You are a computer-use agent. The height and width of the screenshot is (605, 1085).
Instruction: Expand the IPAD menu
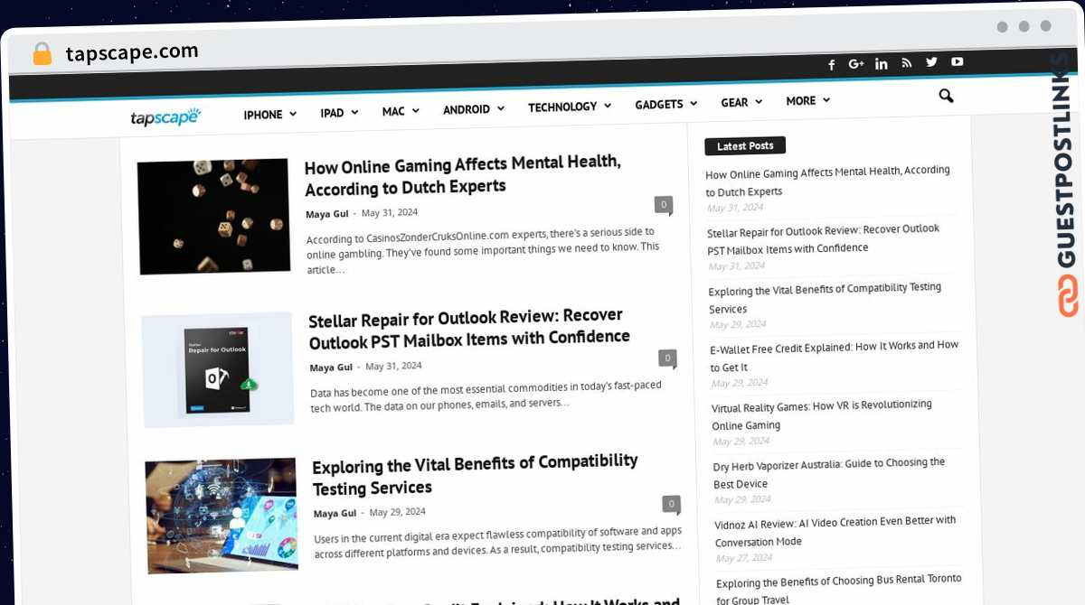[339, 113]
